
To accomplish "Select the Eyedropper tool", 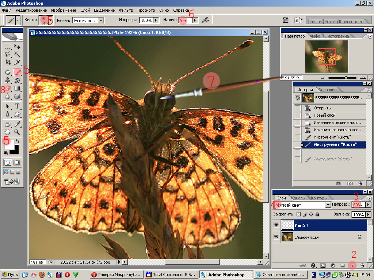I will (x=17, y=124).
